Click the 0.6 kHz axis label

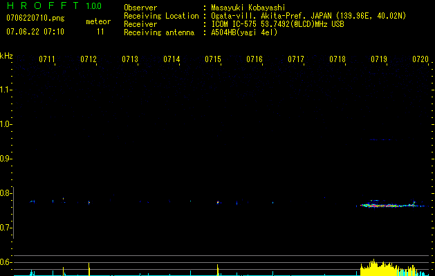(6, 262)
